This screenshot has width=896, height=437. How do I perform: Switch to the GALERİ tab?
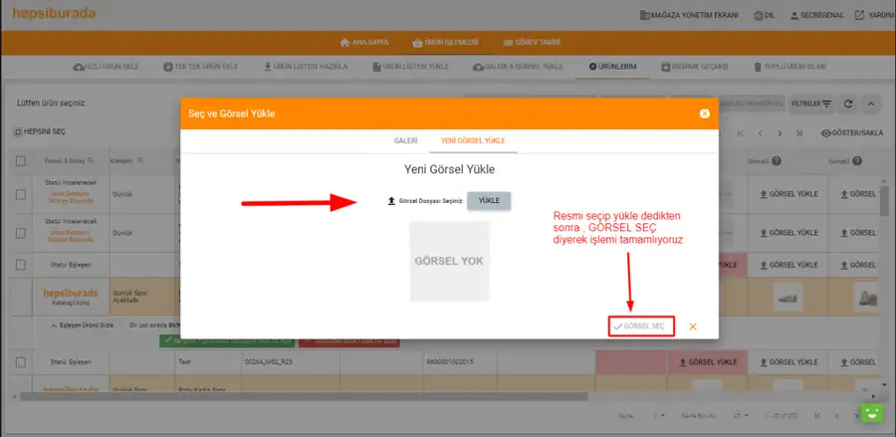coord(405,140)
